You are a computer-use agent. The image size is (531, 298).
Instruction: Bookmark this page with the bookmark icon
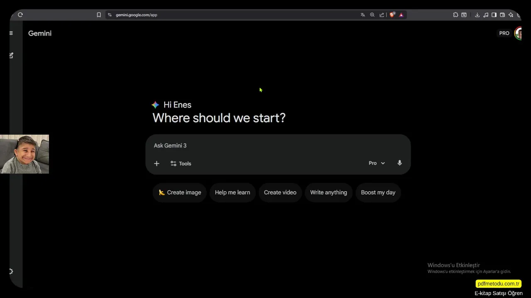click(99, 15)
